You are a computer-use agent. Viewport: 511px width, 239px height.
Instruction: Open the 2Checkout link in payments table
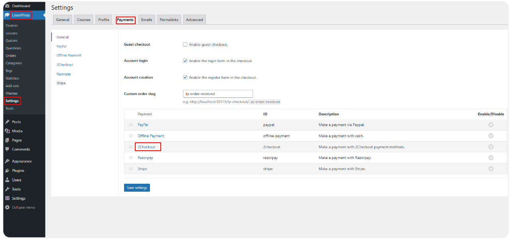(x=146, y=147)
